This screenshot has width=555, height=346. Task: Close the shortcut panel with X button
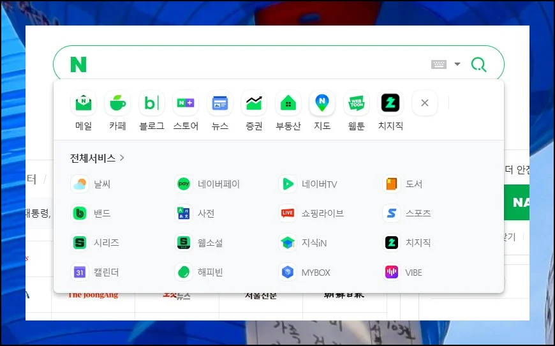click(425, 103)
